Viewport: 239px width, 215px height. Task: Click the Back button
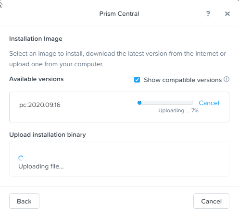[24, 201]
